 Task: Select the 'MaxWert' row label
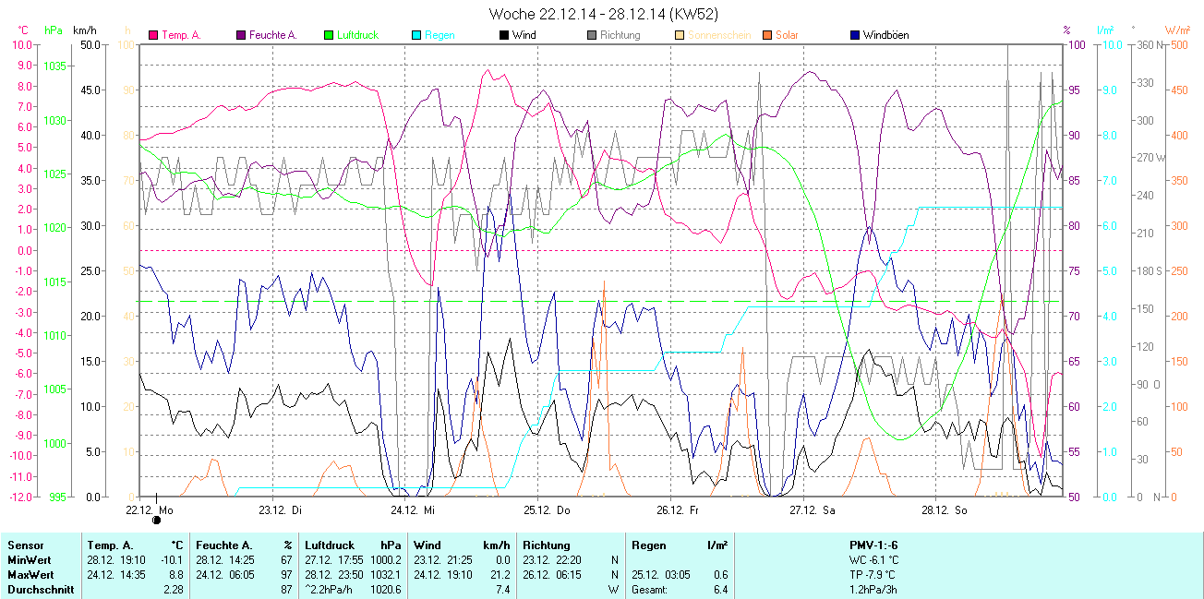pyautogui.click(x=30, y=575)
